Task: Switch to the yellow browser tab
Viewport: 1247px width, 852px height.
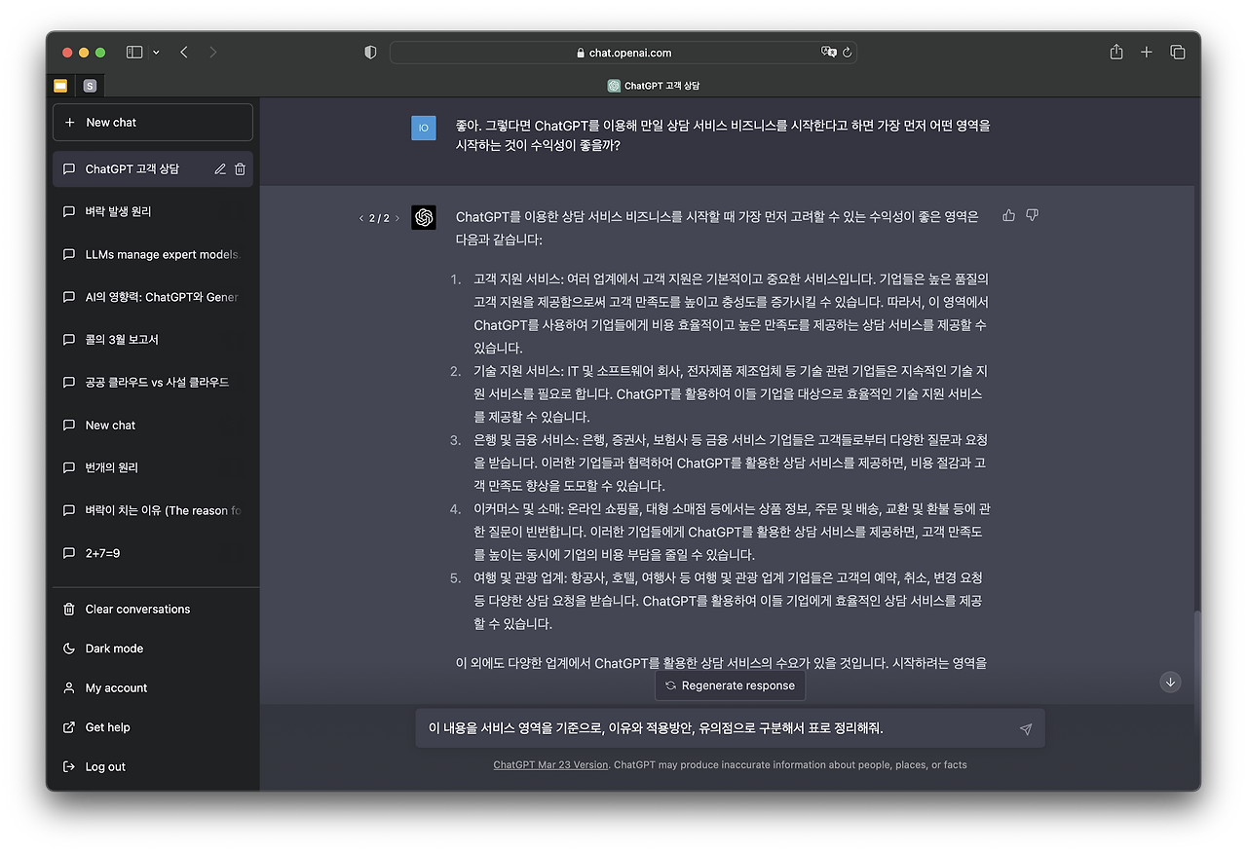Action: pos(59,86)
